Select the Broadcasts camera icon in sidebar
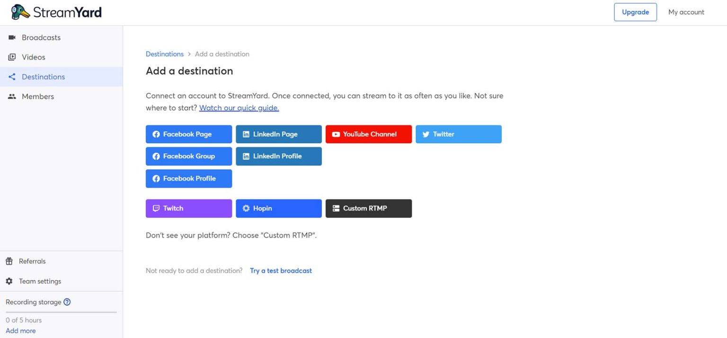The height and width of the screenshot is (338, 727). [11, 37]
